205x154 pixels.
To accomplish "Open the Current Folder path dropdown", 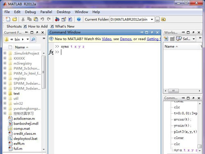I will point(152,19).
